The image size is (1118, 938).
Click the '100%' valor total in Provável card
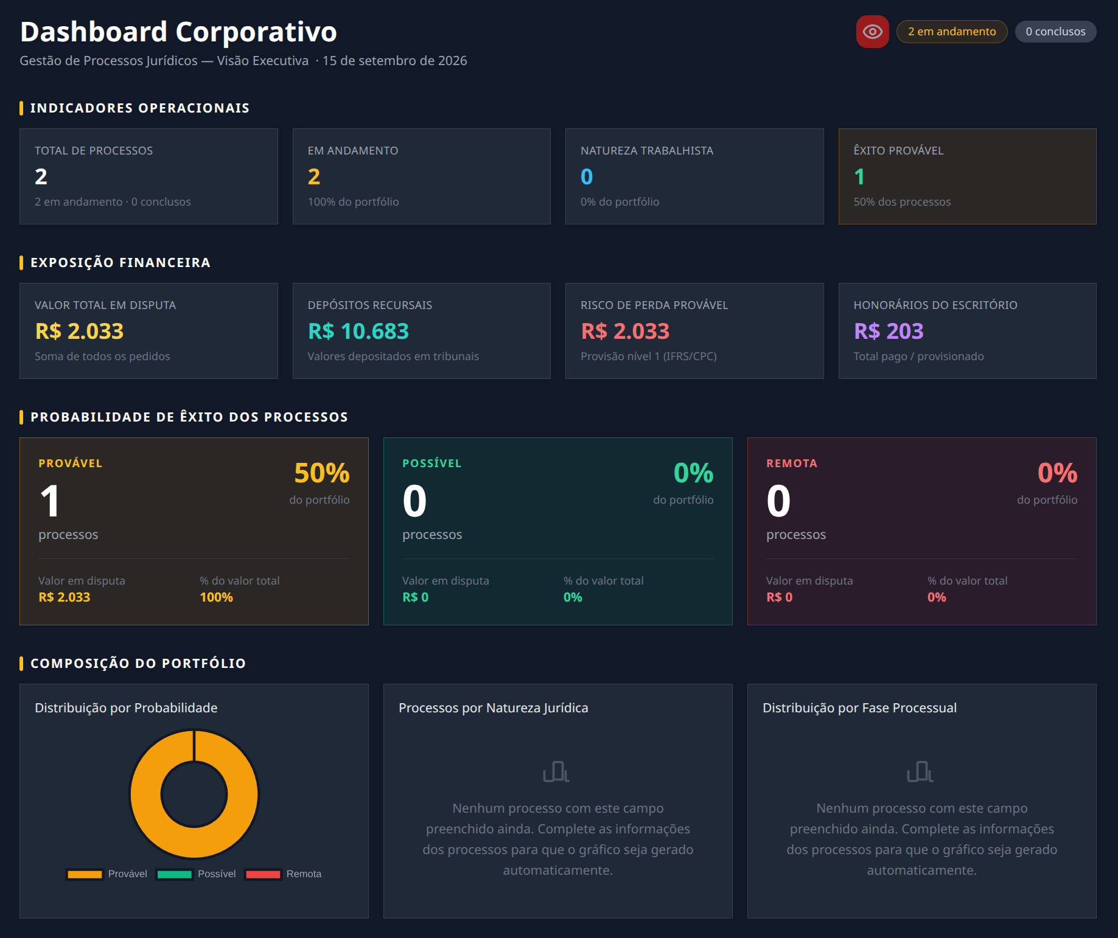217,597
